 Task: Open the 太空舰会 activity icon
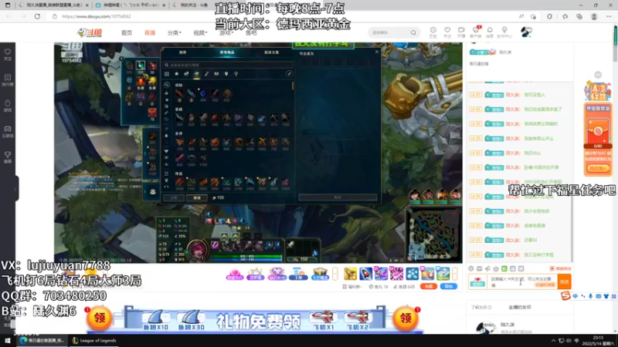(320, 274)
